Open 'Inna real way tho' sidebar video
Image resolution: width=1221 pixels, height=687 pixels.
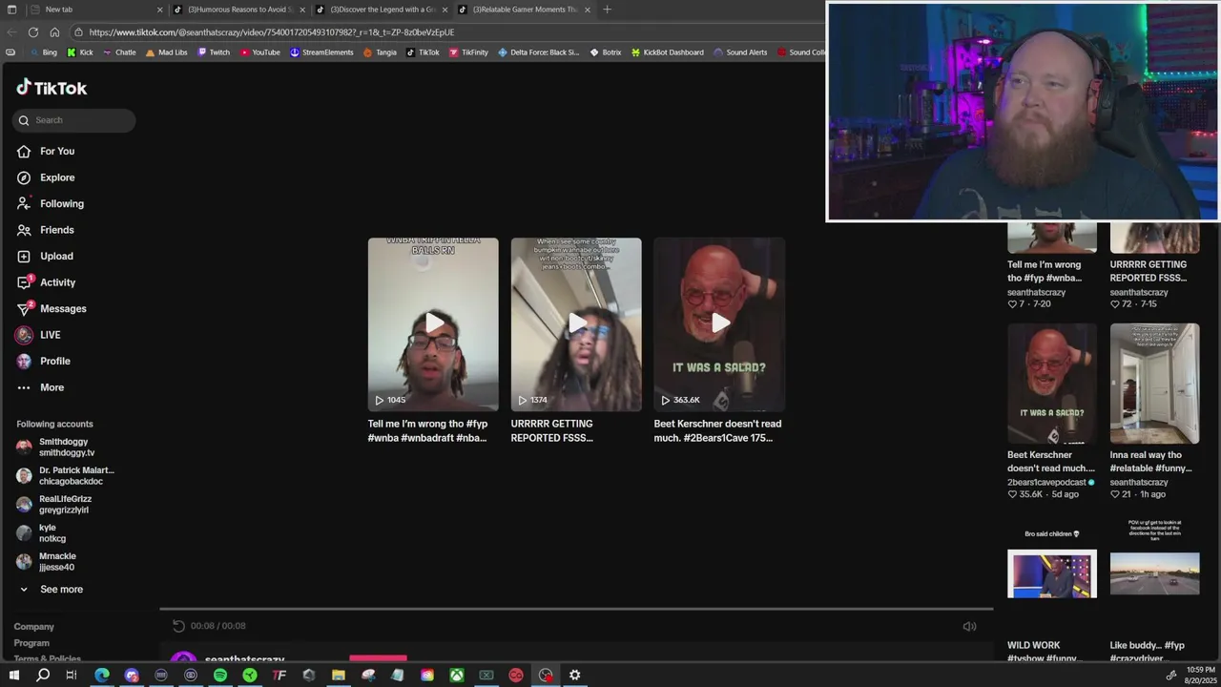point(1154,384)
